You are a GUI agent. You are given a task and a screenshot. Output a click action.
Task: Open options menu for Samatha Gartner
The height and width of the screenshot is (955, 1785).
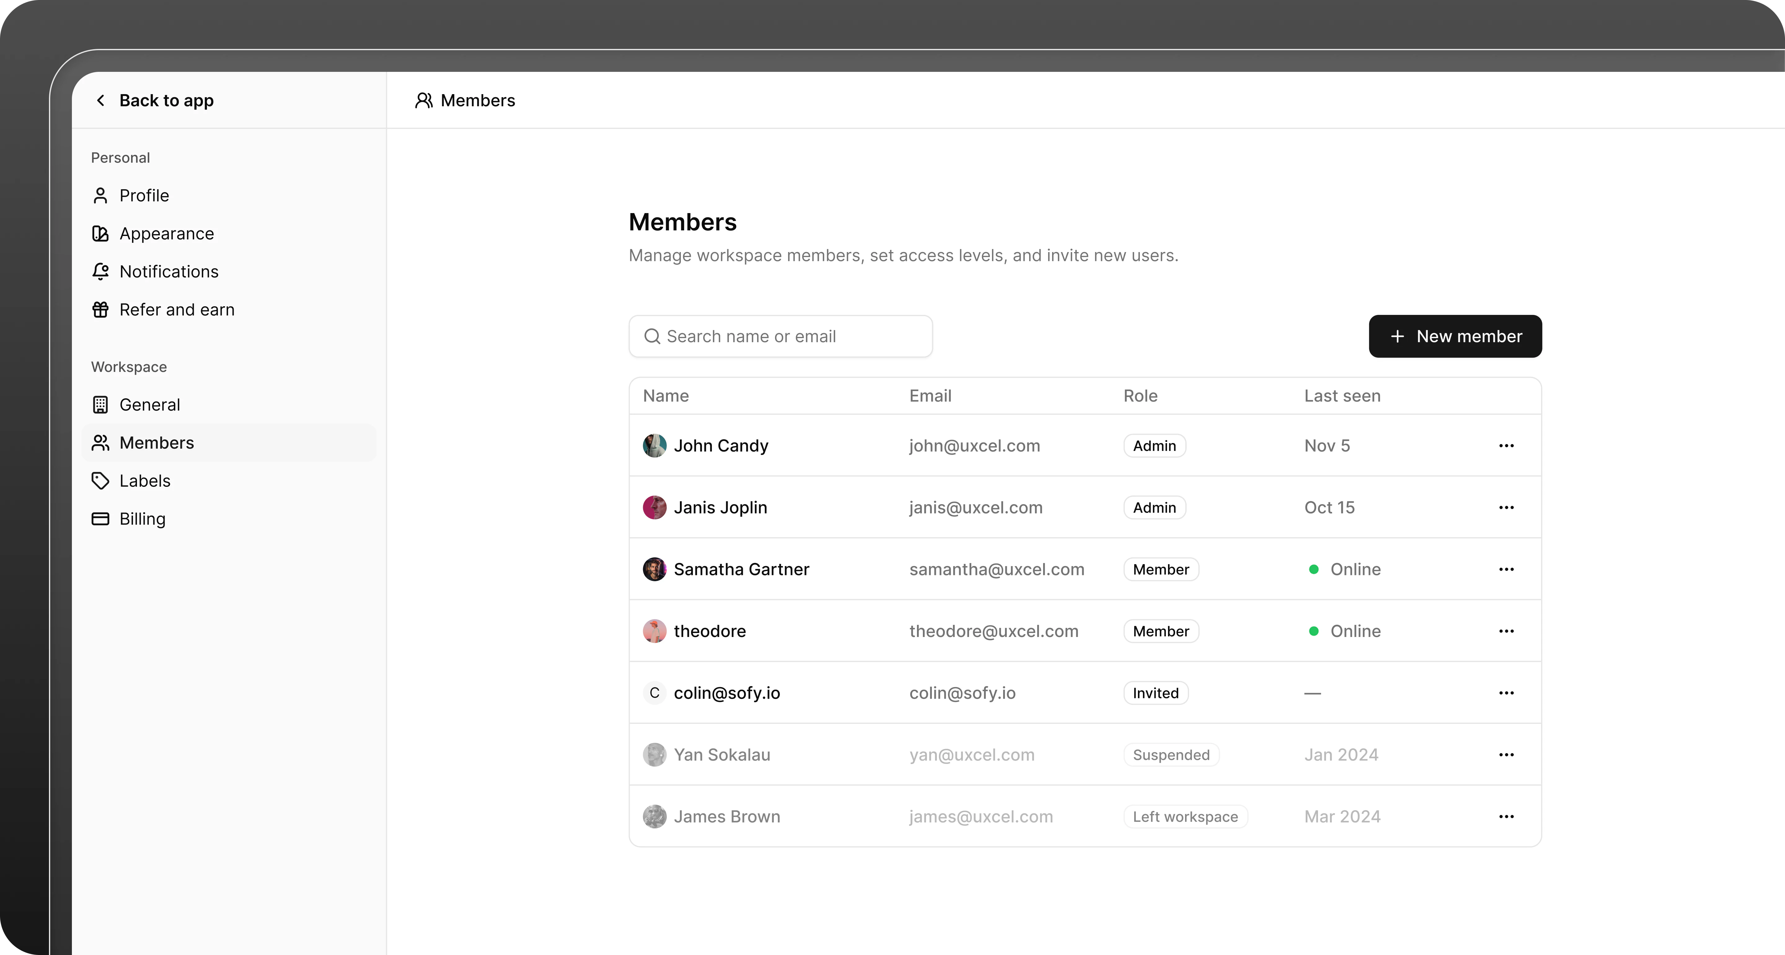coord(1506,569)
